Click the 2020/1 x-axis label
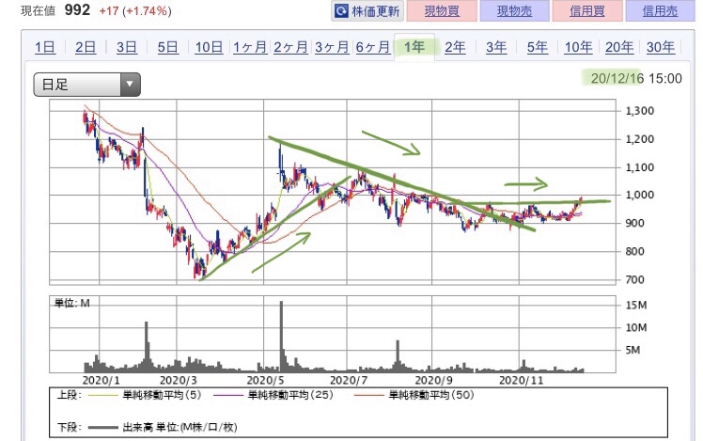 point(101,381)
